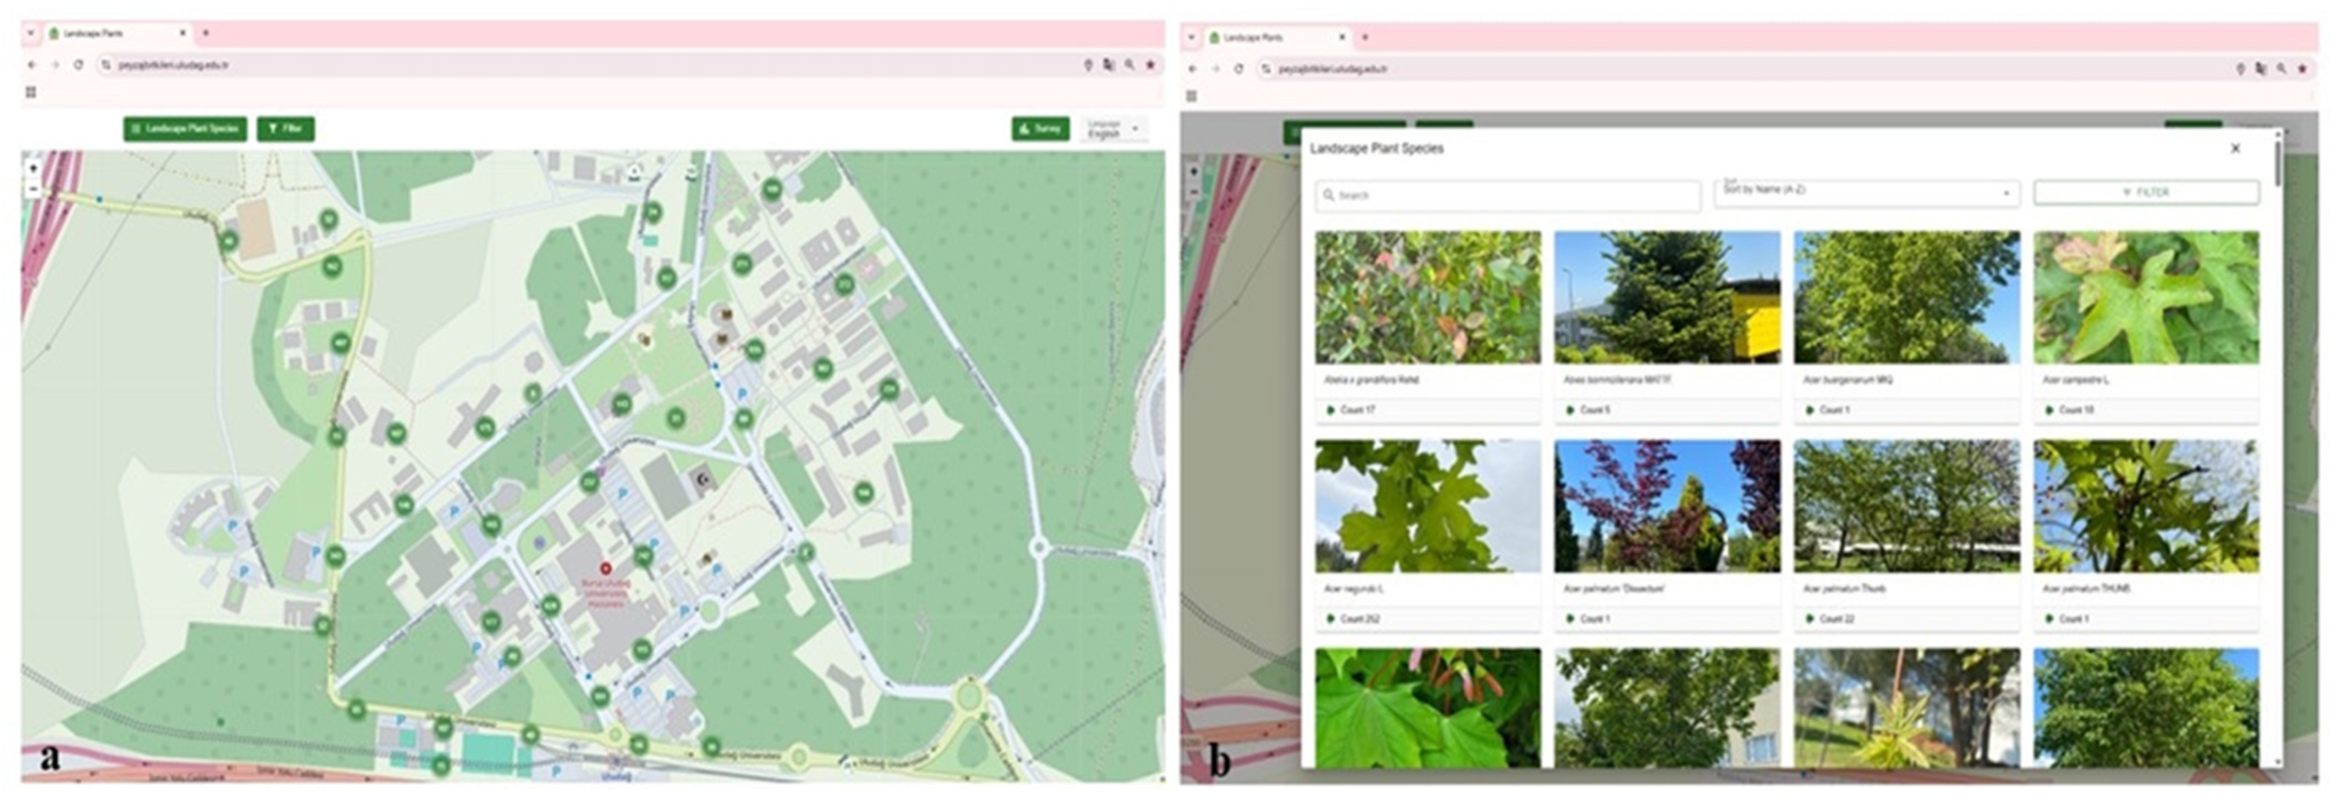
Task: Open the Acer campestre L. photo card
Action: tap(2146, 297)
